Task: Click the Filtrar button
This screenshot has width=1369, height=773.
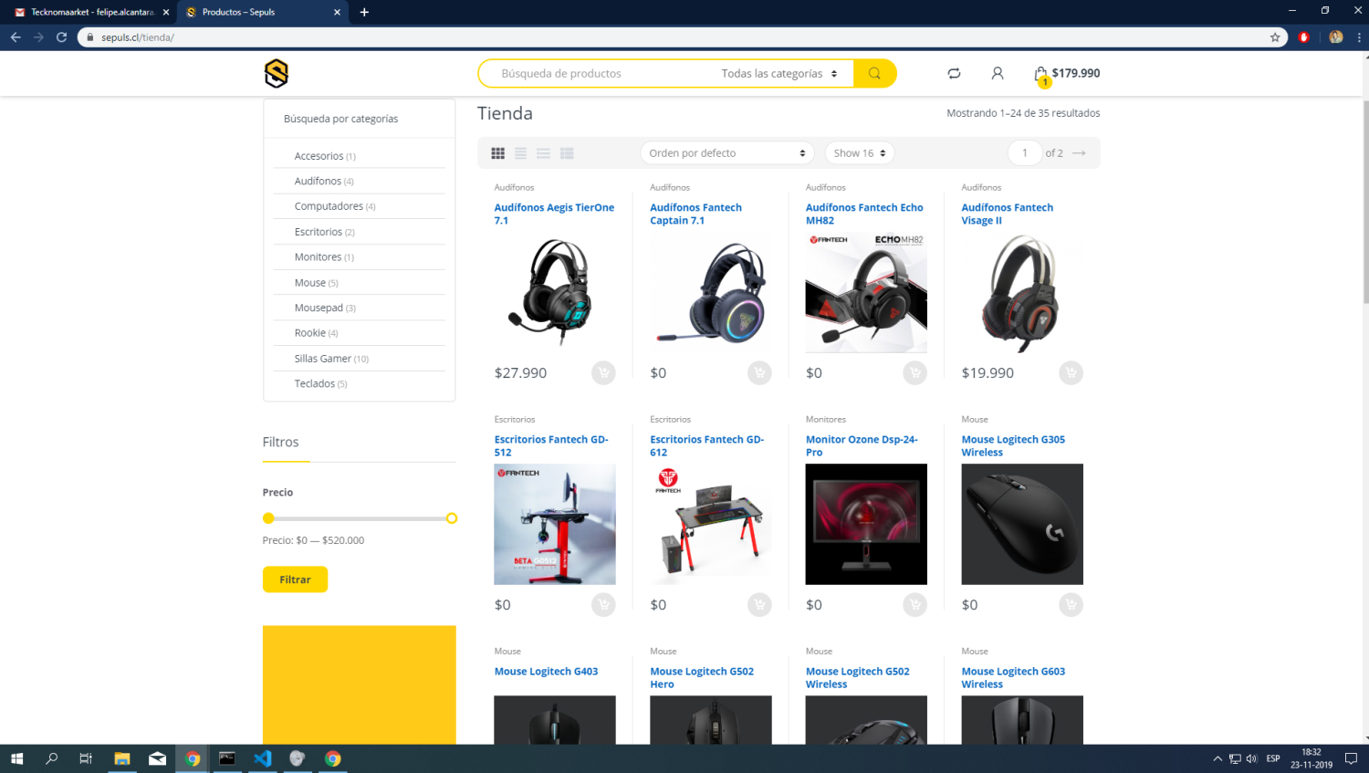Action: pyautogui.click(x=295, y=580)
